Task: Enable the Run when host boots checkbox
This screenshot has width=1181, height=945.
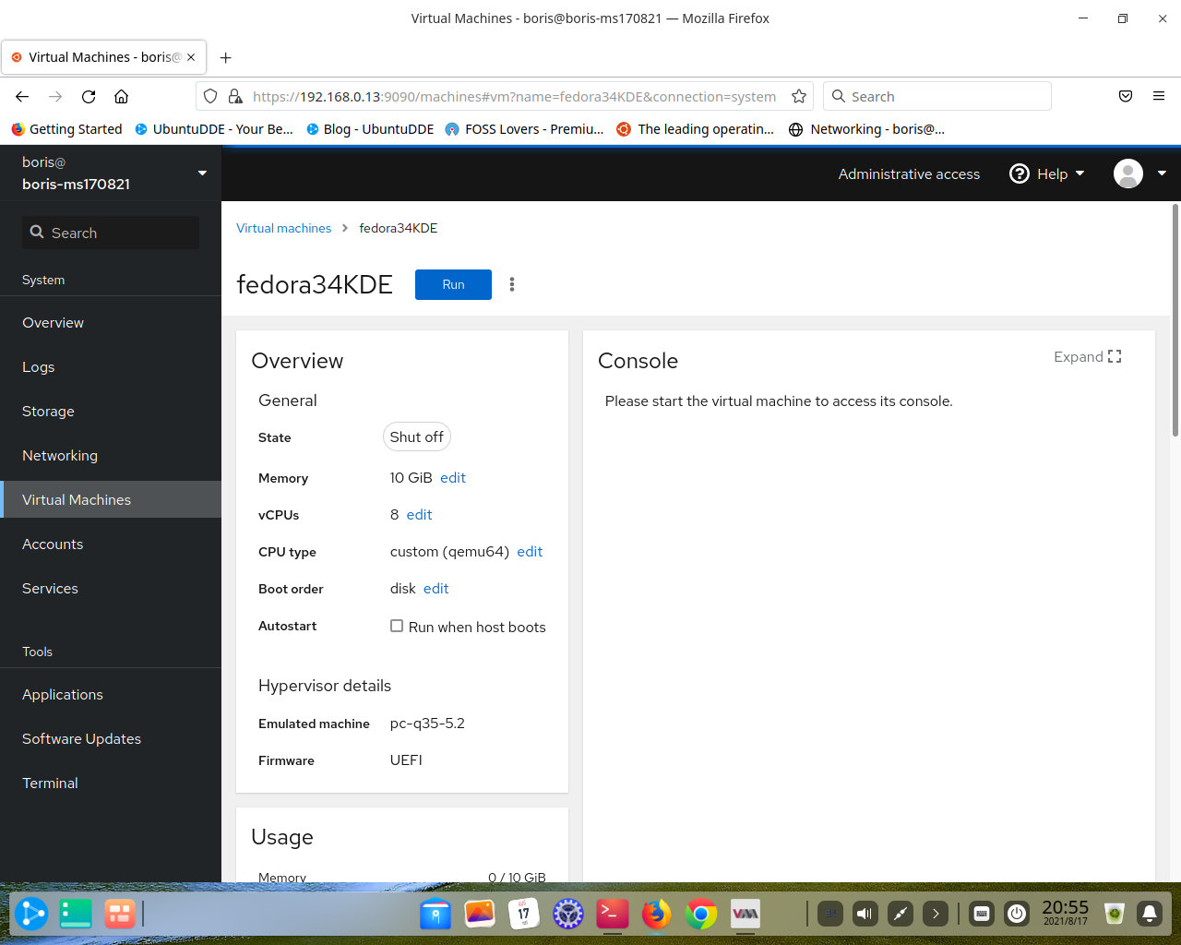Action: click(397, 626)
